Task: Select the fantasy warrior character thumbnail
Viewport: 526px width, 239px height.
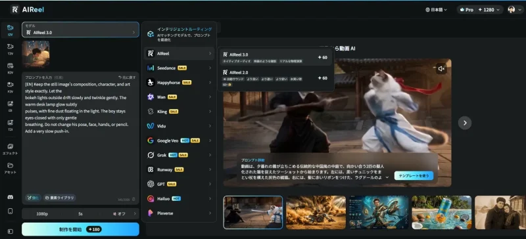Action: click(379, 213)
